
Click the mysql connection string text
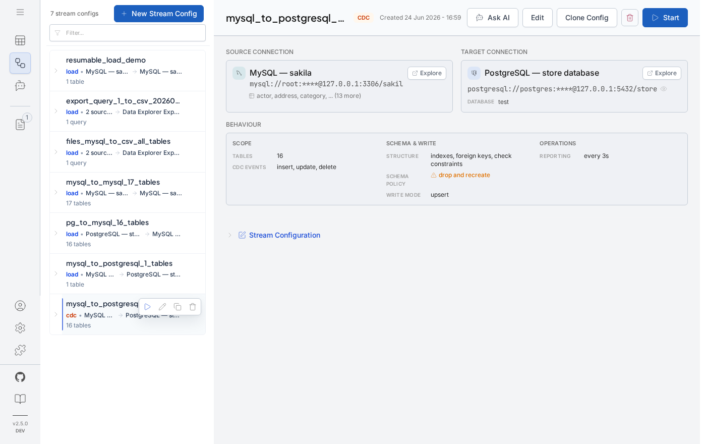click(326, 84)
